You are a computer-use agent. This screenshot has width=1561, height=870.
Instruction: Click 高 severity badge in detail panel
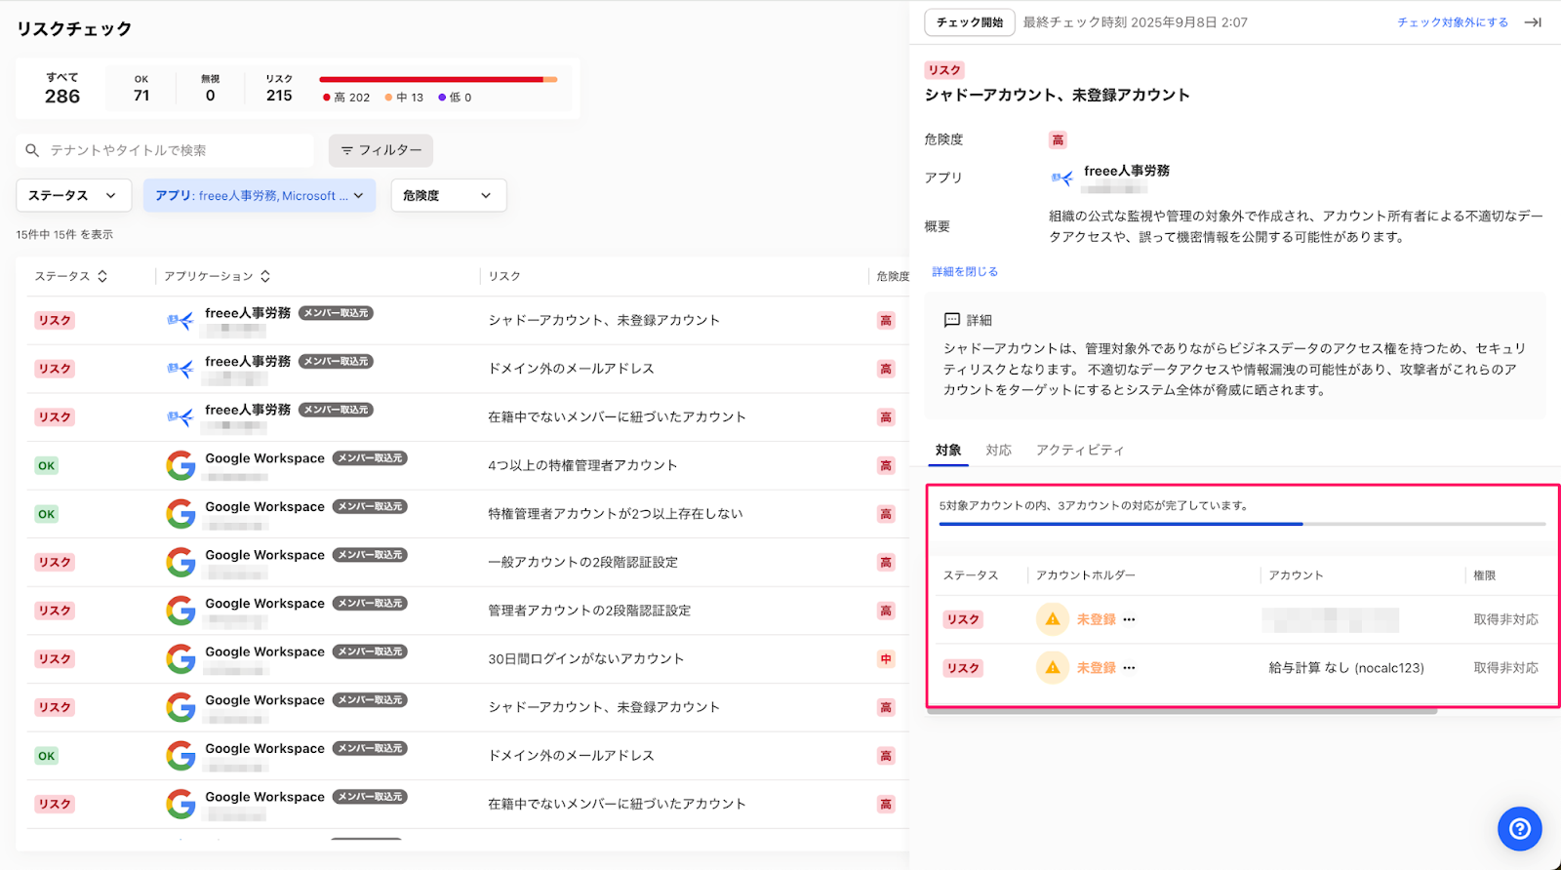[1058, 140]
